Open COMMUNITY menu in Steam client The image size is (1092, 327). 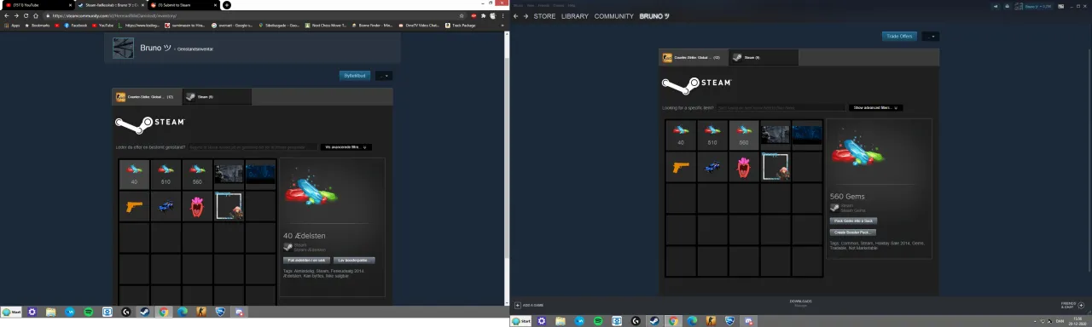[614, 16]
